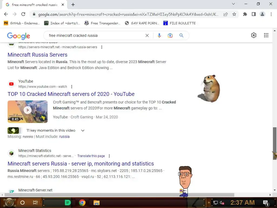The height and width of the screenshot is (208, 277).
Task: Share this page via address bar icon
Action: (226, 14)
